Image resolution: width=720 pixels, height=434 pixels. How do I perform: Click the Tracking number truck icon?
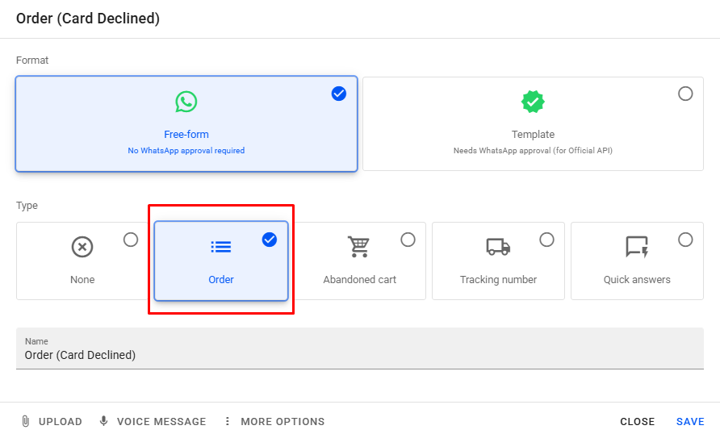point(498,247)
